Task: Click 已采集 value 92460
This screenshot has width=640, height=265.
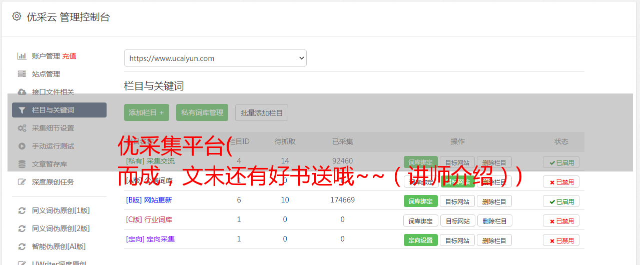Action: click(x=342, y=161)
